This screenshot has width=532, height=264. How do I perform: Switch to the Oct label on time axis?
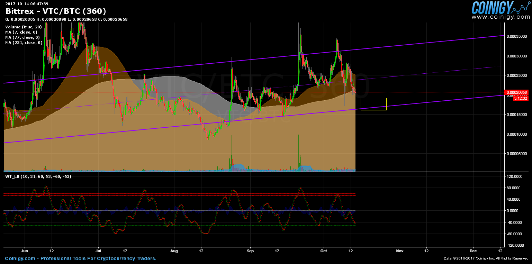click(324, 251)
